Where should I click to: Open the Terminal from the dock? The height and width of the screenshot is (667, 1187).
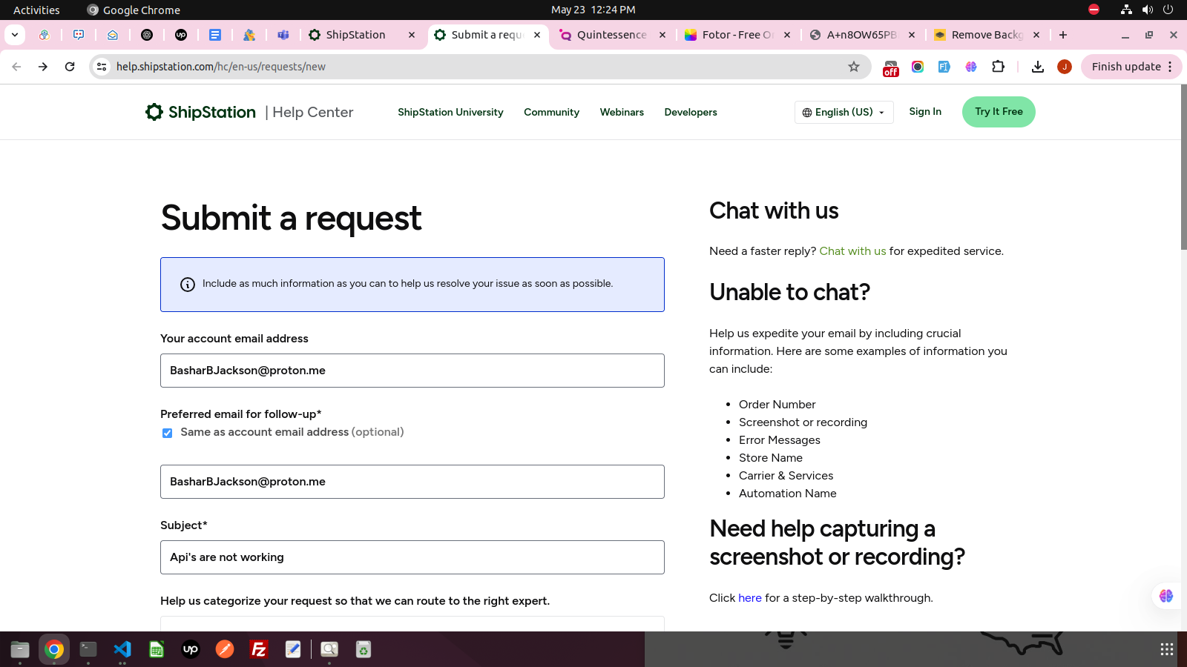(x=88, y=649)
